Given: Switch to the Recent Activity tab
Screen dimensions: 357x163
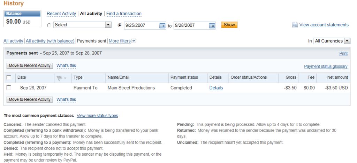Looking at the screenshot, I should click(x=61, y=14).
